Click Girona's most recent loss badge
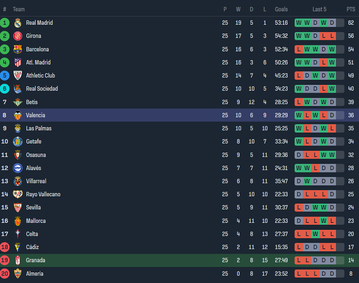Image resolution: width=359 pixels, height=283 pixels. point(332,36)
